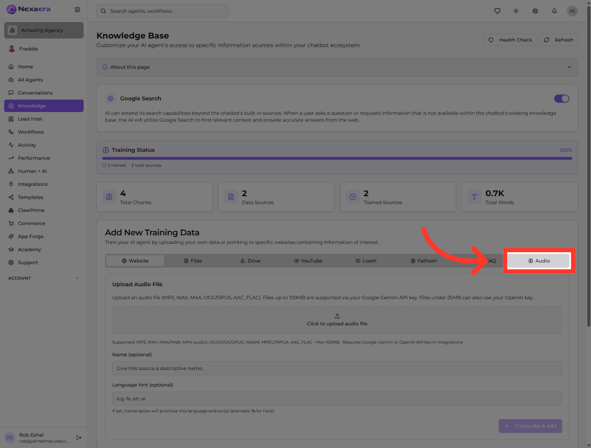Click to upload audio file area
Viewport: 591px width, 448px height.
[337, 320]
